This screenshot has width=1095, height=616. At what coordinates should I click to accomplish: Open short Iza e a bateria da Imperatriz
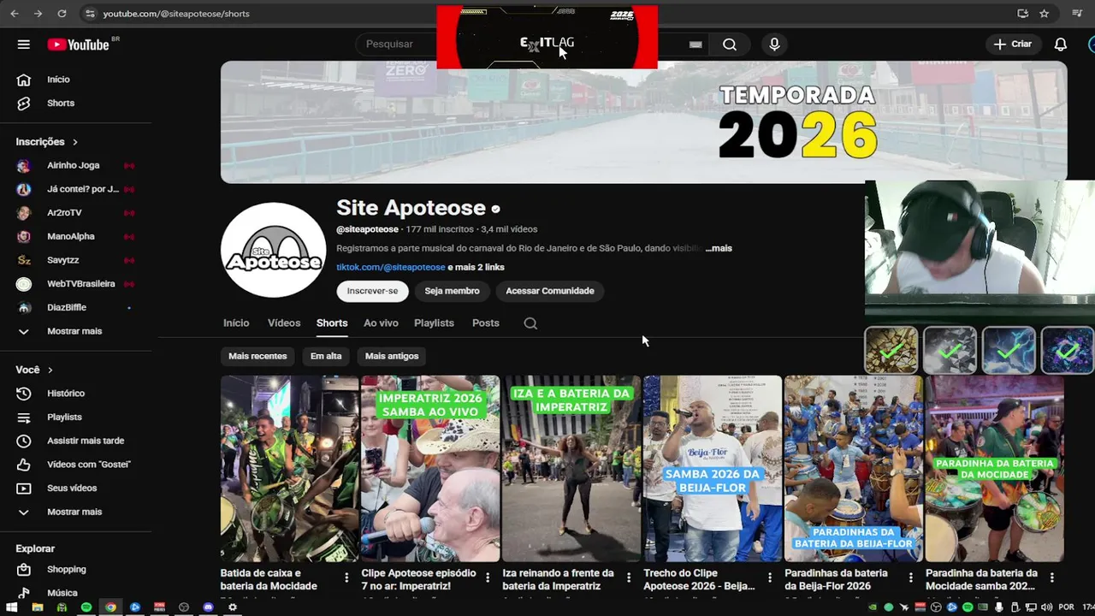(571, 468)
